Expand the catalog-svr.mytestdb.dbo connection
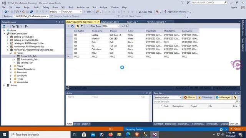 tap(7, 40)
